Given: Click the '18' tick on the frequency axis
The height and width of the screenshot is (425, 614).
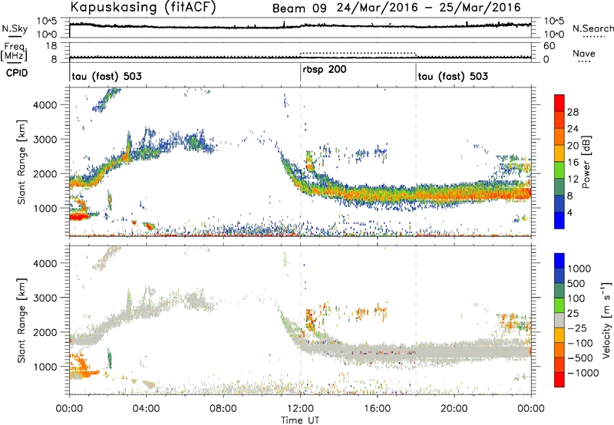Looking at the screenshot, I should (x=51, y=46).
